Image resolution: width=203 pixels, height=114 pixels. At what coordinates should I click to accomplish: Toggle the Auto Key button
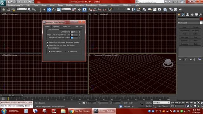(149, 103)
